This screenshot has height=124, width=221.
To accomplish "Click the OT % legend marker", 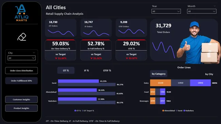I will [75, 111].
